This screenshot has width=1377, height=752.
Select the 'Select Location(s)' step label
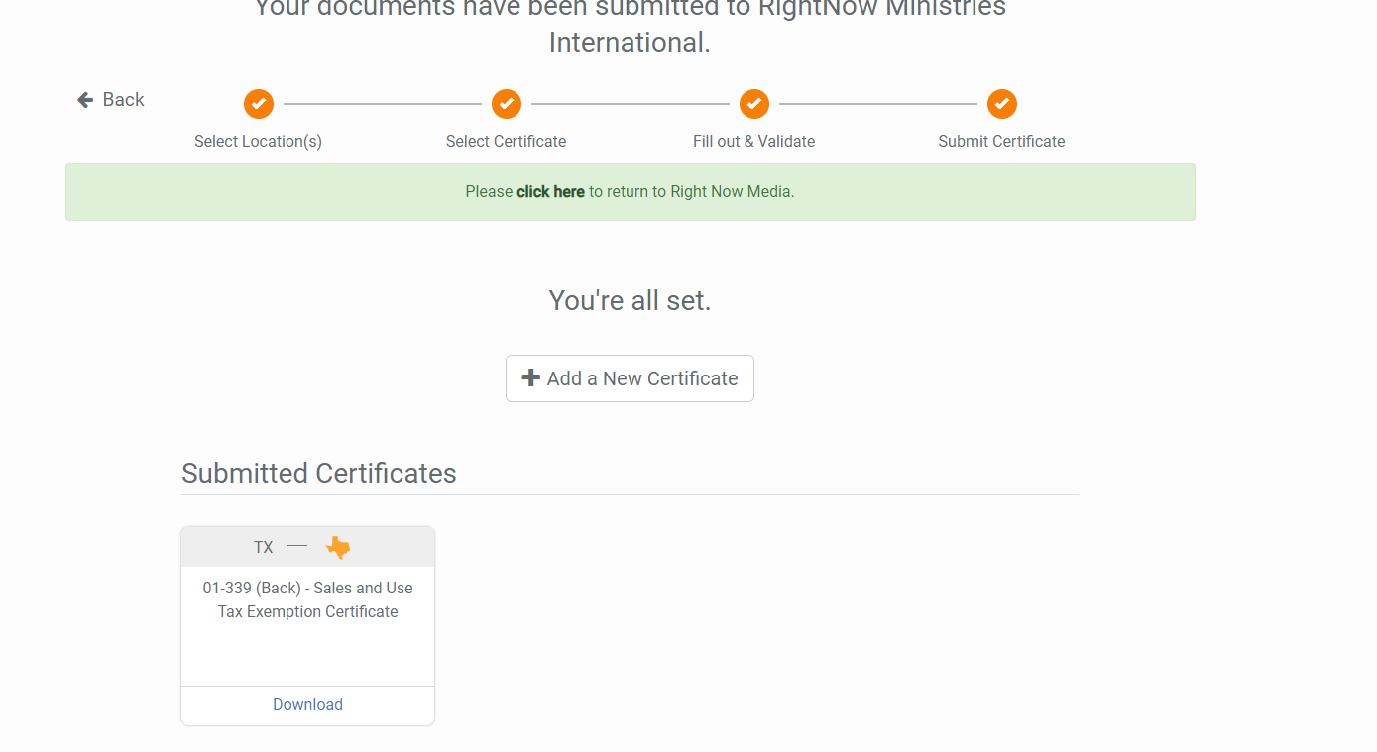click(258, 141)
